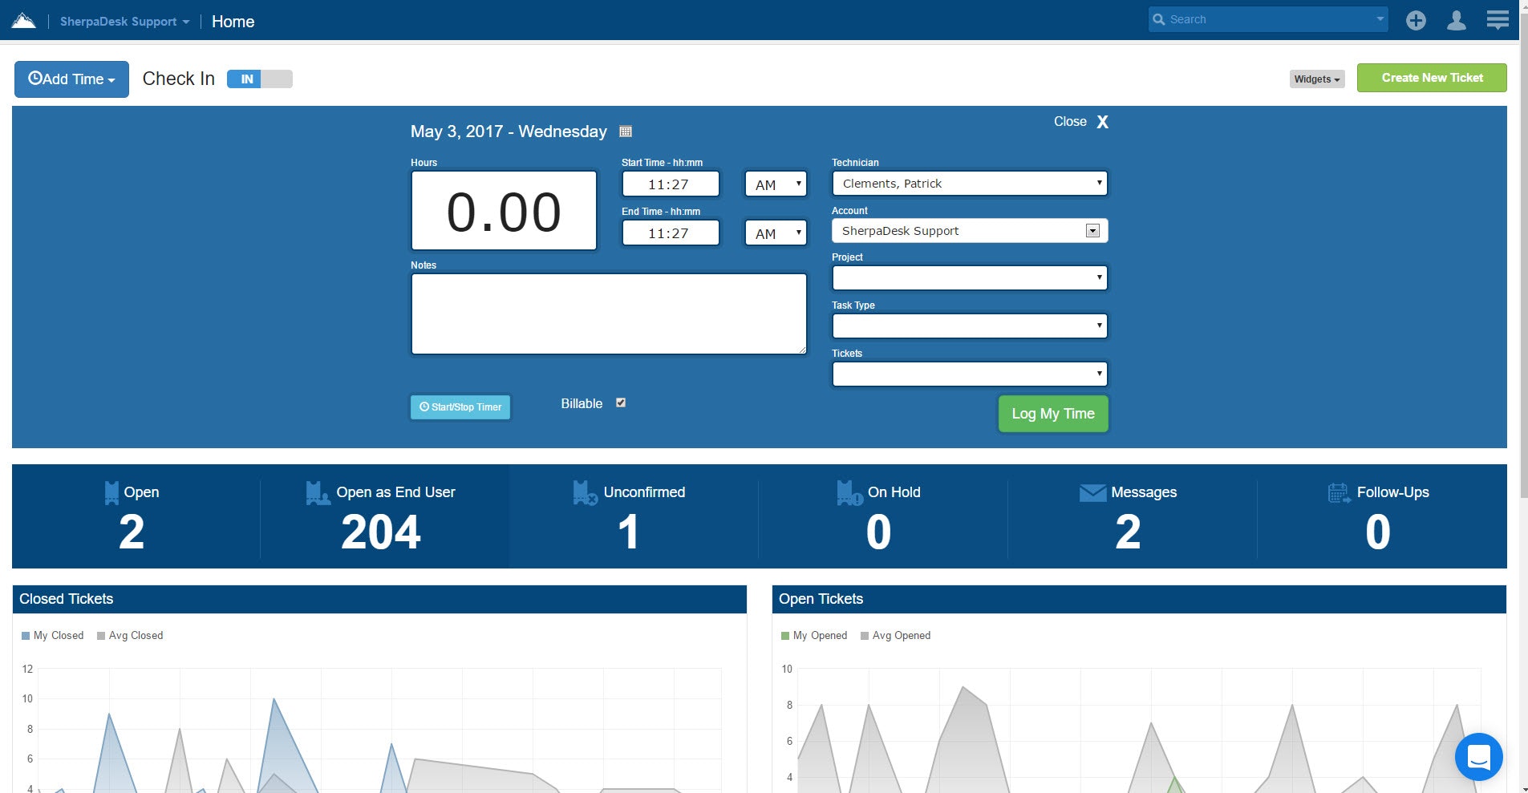
Task: Click into the header Search field
Action: 1267,19
